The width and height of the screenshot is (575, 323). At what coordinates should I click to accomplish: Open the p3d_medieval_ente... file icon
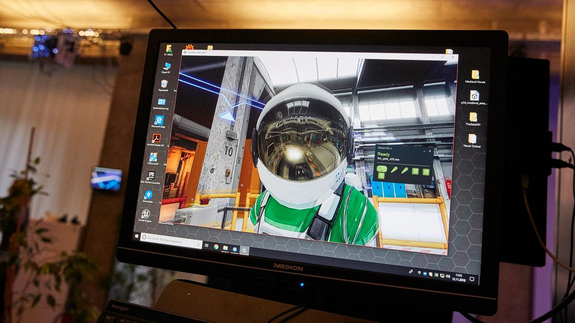coord(474,98)
